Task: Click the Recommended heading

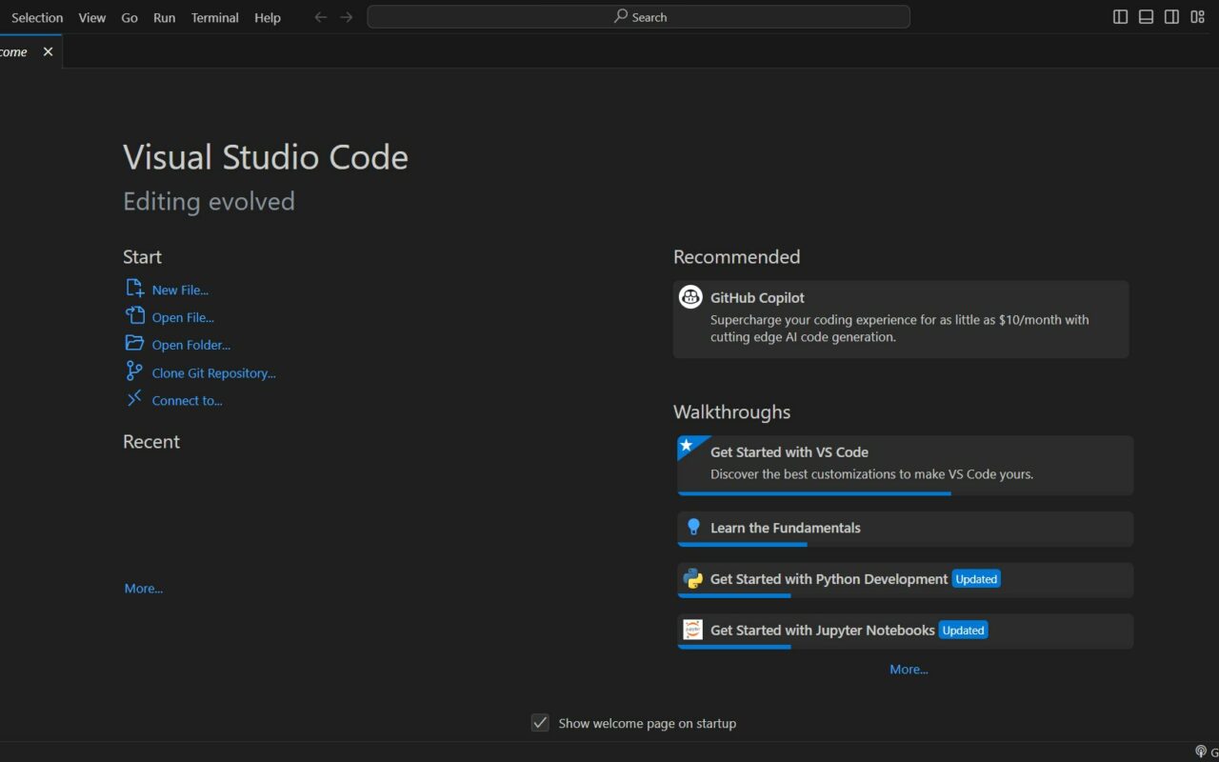Action: 736,257
